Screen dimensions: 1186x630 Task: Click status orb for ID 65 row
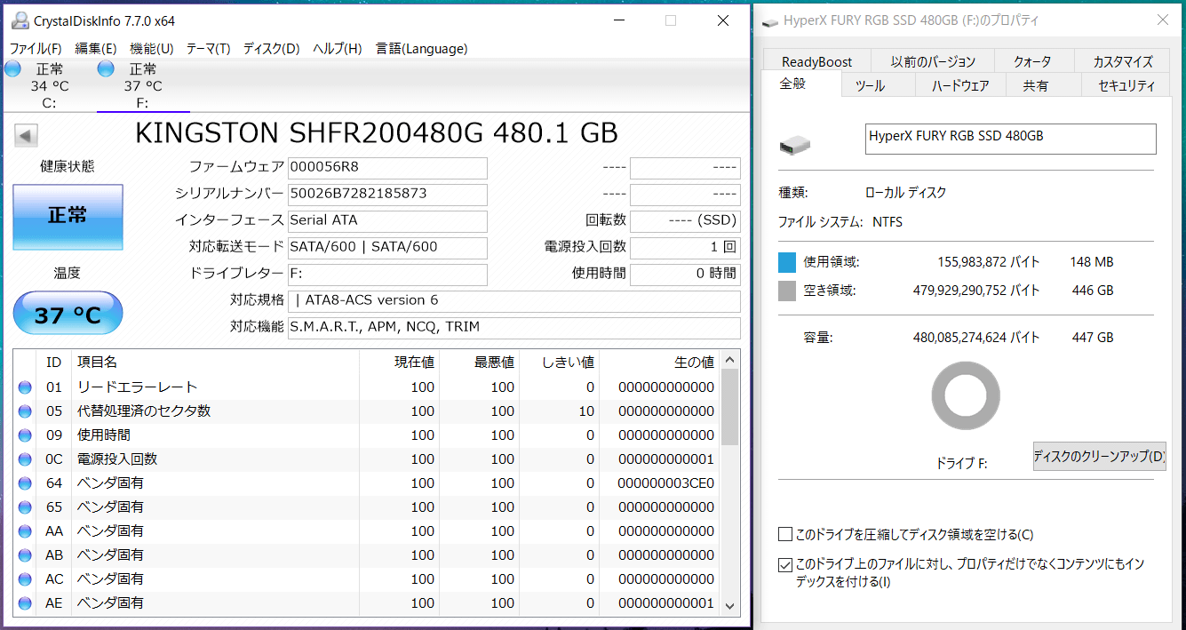pyautogui.click(x=25, y=507)
